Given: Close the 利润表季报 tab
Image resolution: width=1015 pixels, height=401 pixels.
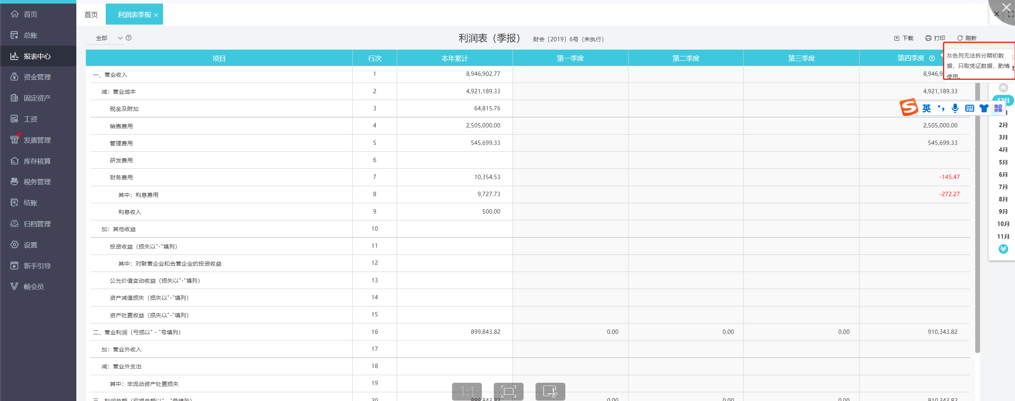Looking at the screenshot, I should tap(156, 15).
